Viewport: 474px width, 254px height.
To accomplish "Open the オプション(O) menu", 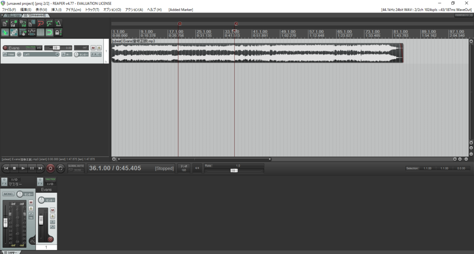I will 112,10.
